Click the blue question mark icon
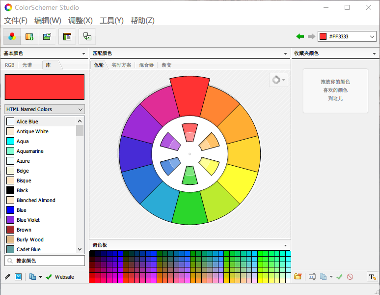This screenshot has width=380, height=295. [x=18, y=276]
